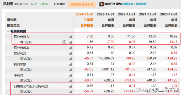
Task: Select the 2023-12-31 column header
Action: pos(105,14)
